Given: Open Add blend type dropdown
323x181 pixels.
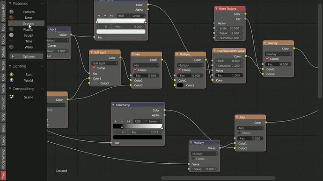Looking at the screenshot, I should pyautogui.click(x=250, y=128).
